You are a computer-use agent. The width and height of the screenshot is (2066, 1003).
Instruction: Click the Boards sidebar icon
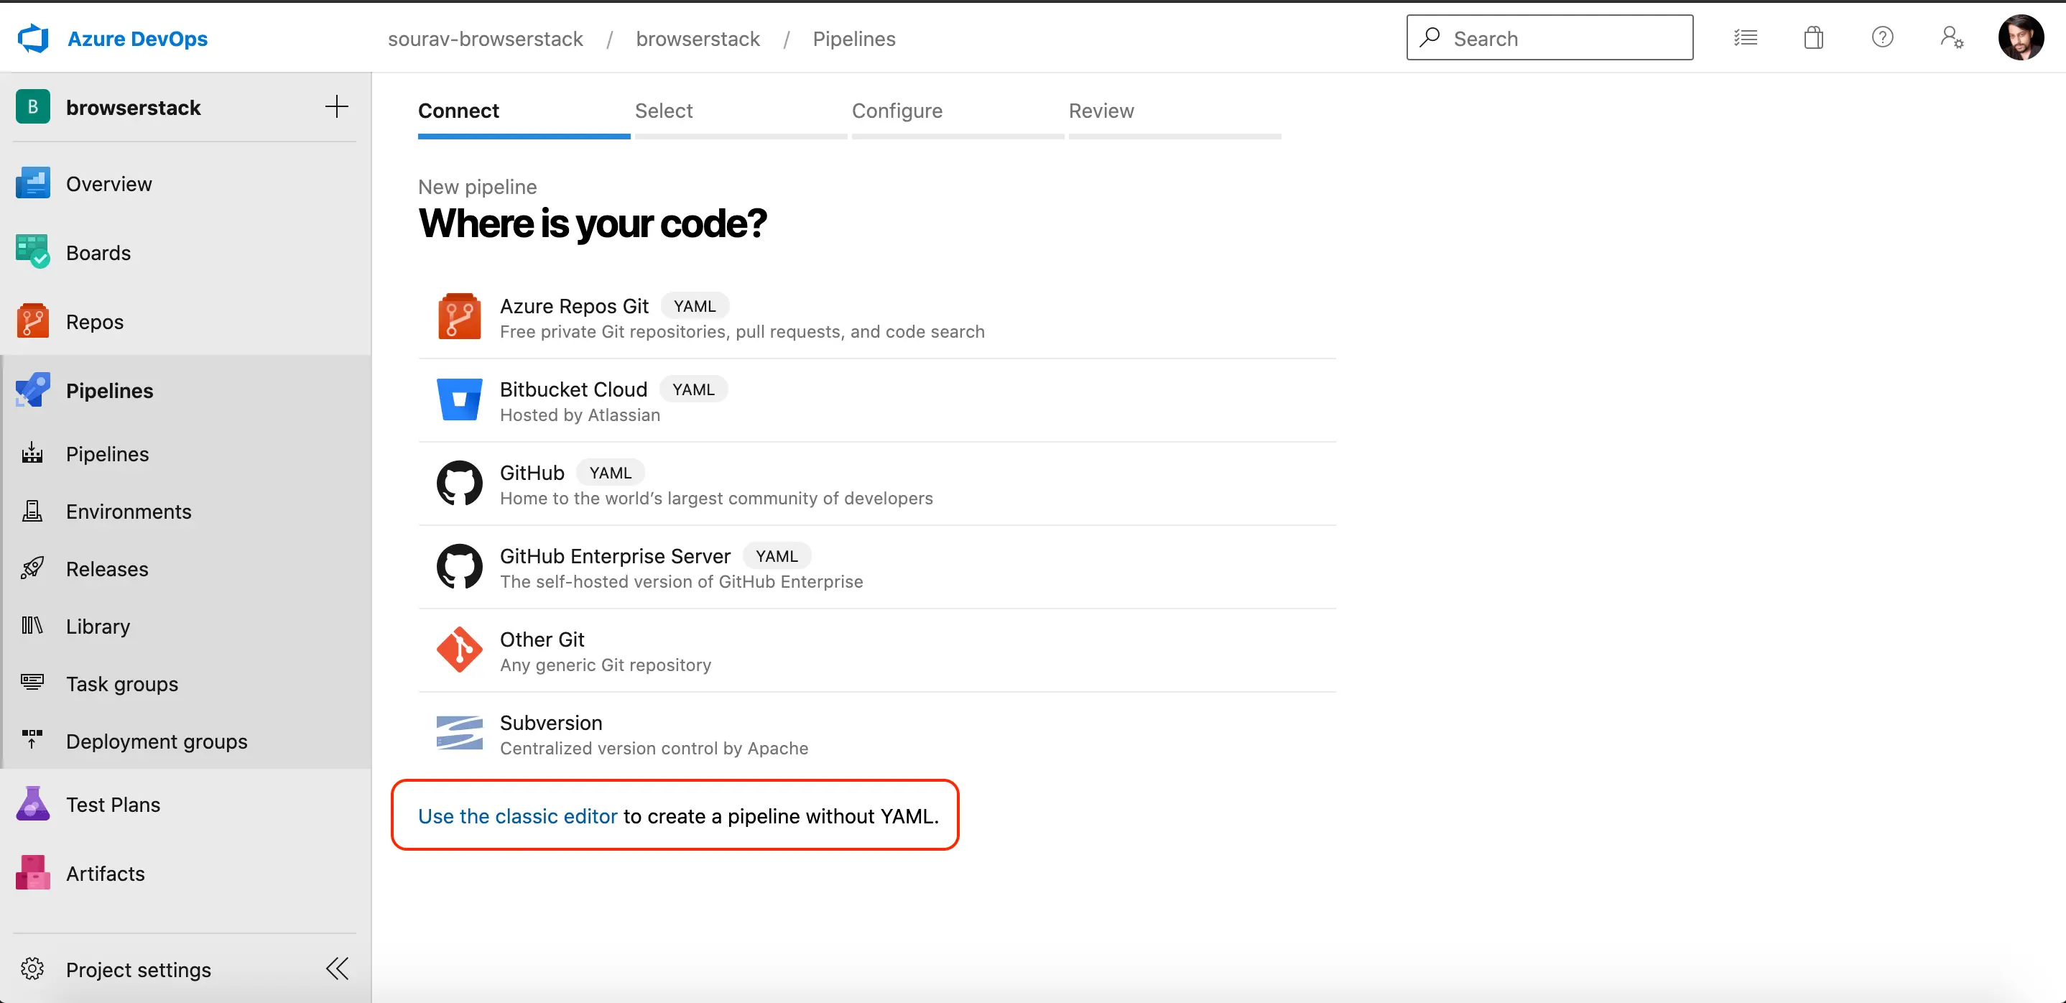pyautogui.click(x=33, y=252)
